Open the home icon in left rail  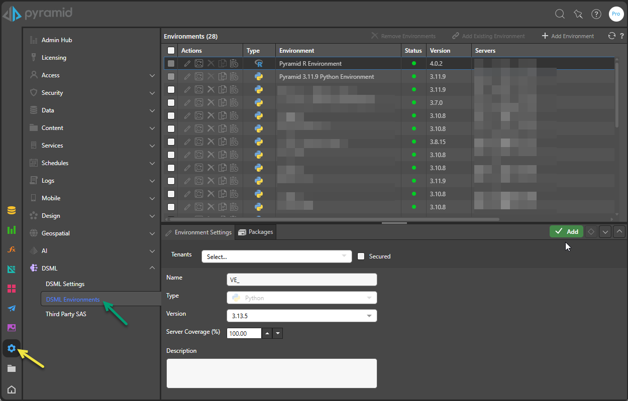[x=12, y=389]
